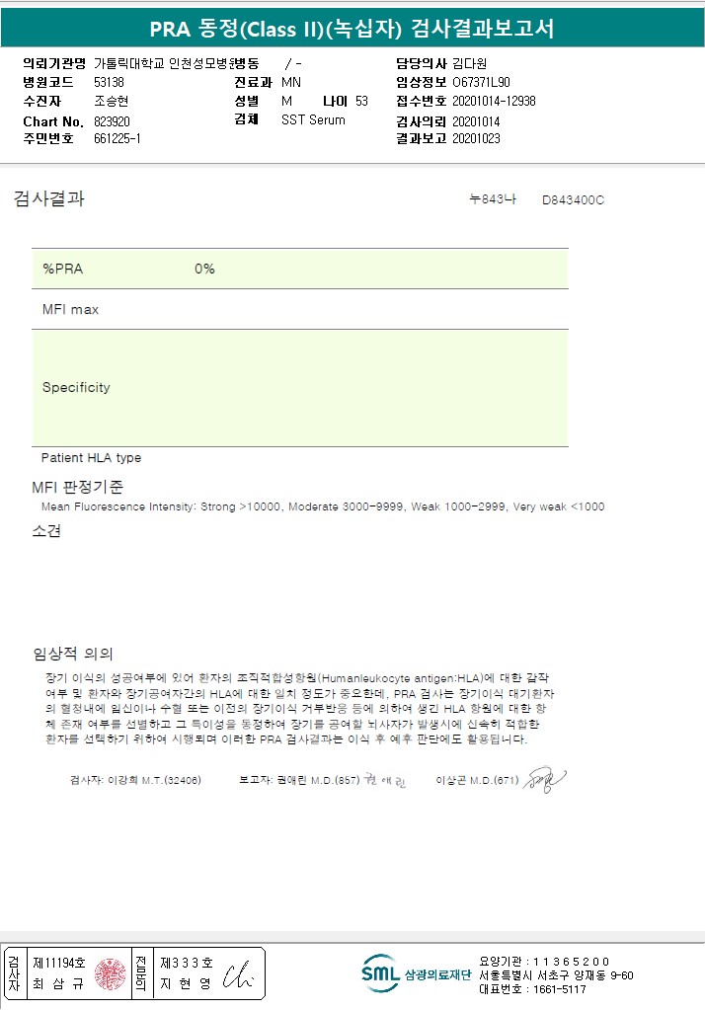
Task: Click the 소견 section heading
Action: pos(46,531)
